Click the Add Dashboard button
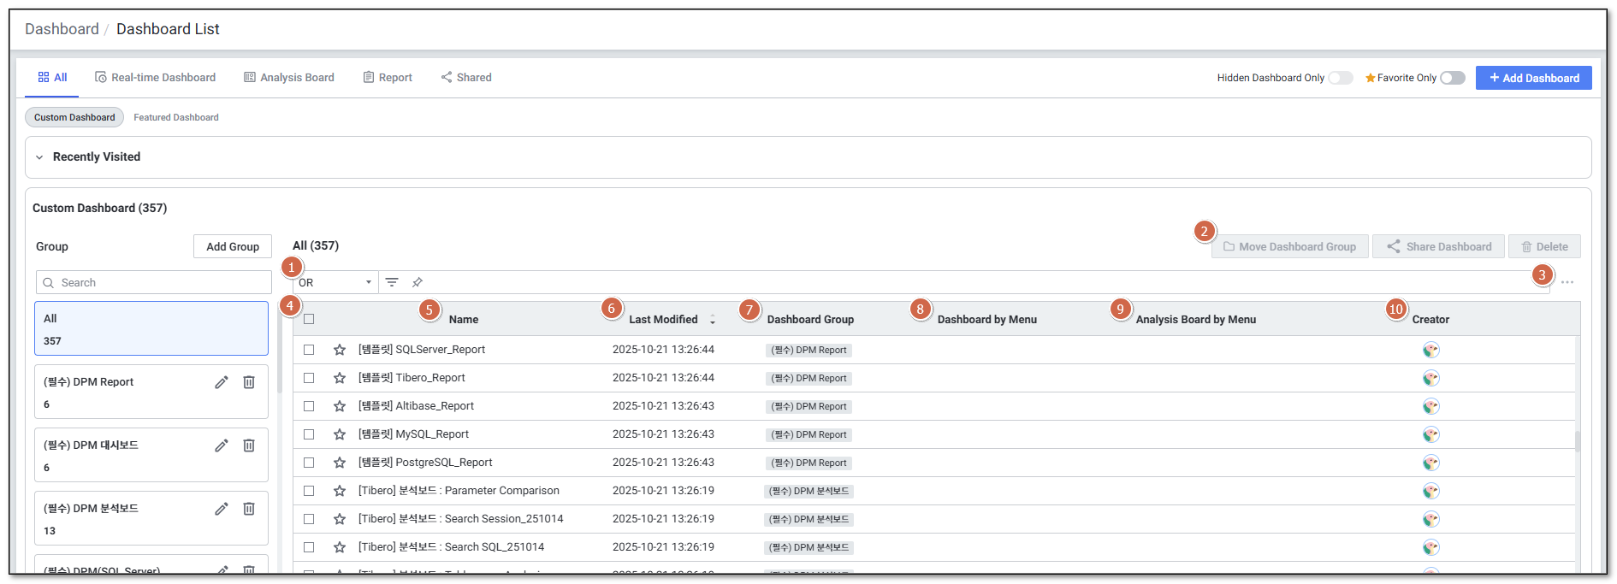The height and width of the screenshot is (584, 1617). [x=1533, y=78]
